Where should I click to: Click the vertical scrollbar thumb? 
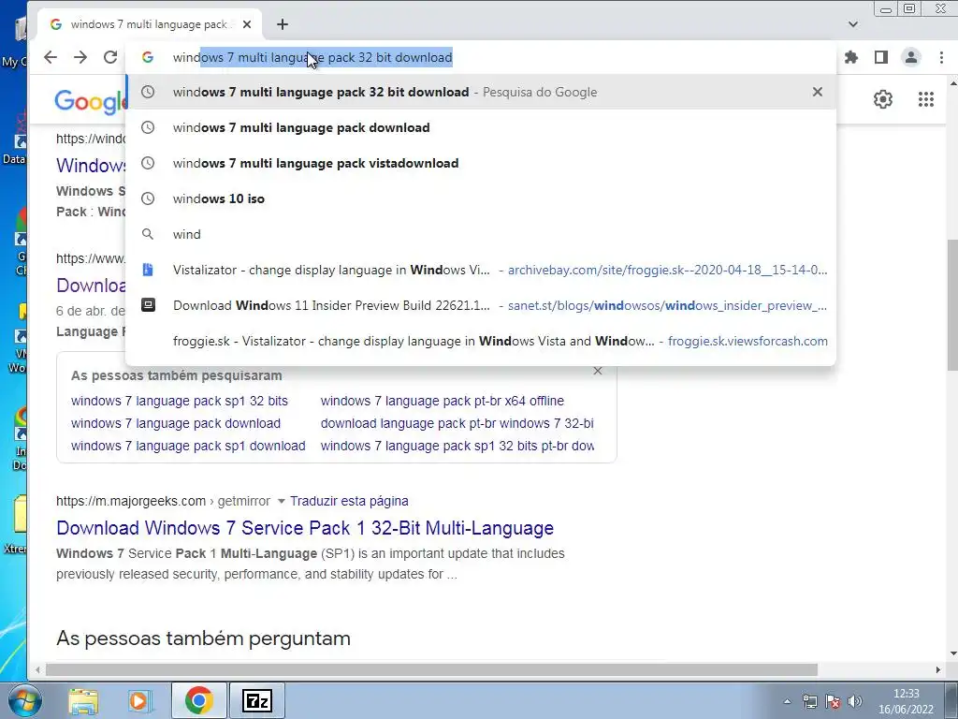click(951, 304)
